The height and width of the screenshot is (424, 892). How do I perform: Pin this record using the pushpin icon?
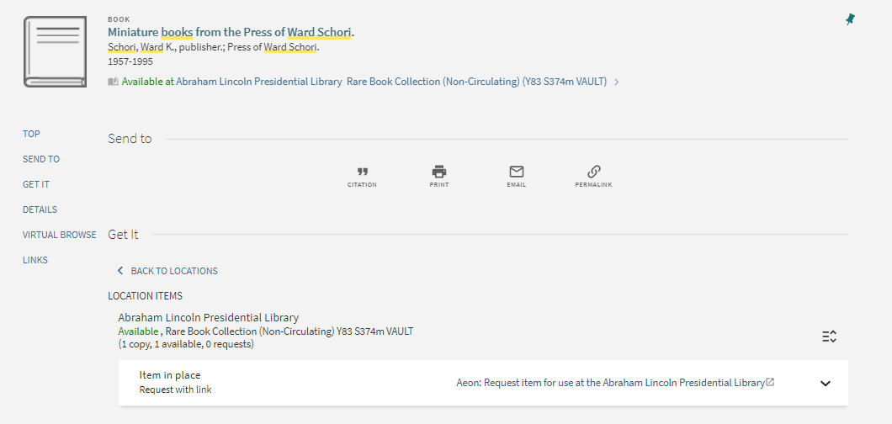[851, 19]
